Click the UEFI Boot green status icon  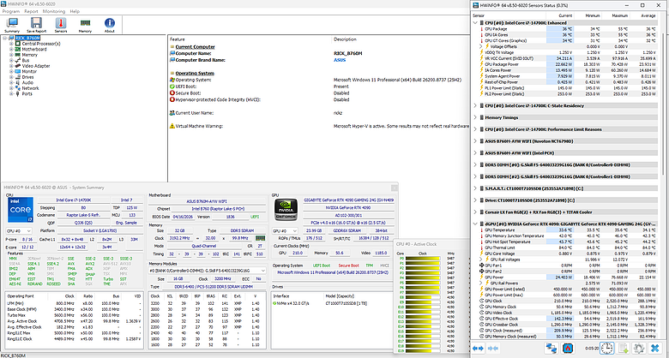[x=172, y=87]
